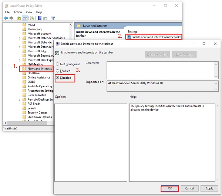
Task: Open the Action menu
Action: (17, 12)
